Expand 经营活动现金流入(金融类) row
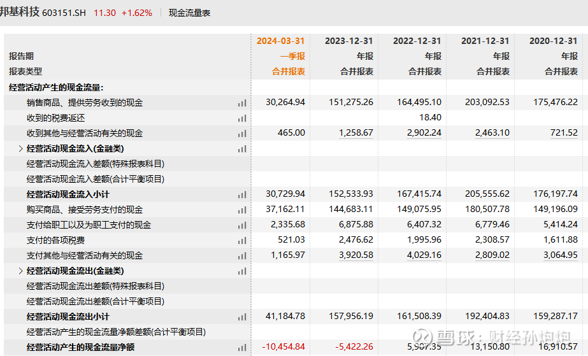 pos(20,148)
